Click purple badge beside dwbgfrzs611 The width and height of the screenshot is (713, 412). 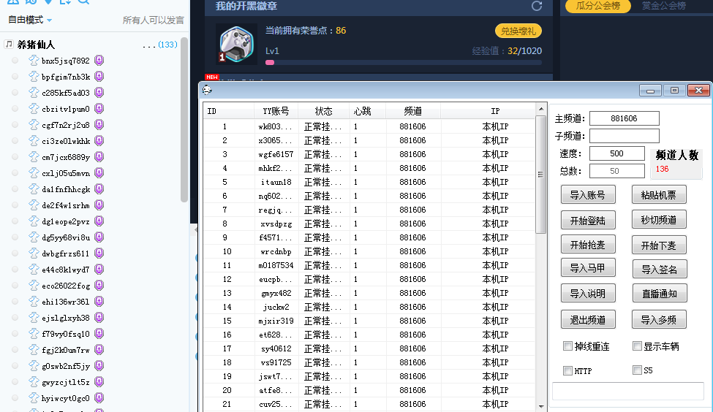coord(99,253)
